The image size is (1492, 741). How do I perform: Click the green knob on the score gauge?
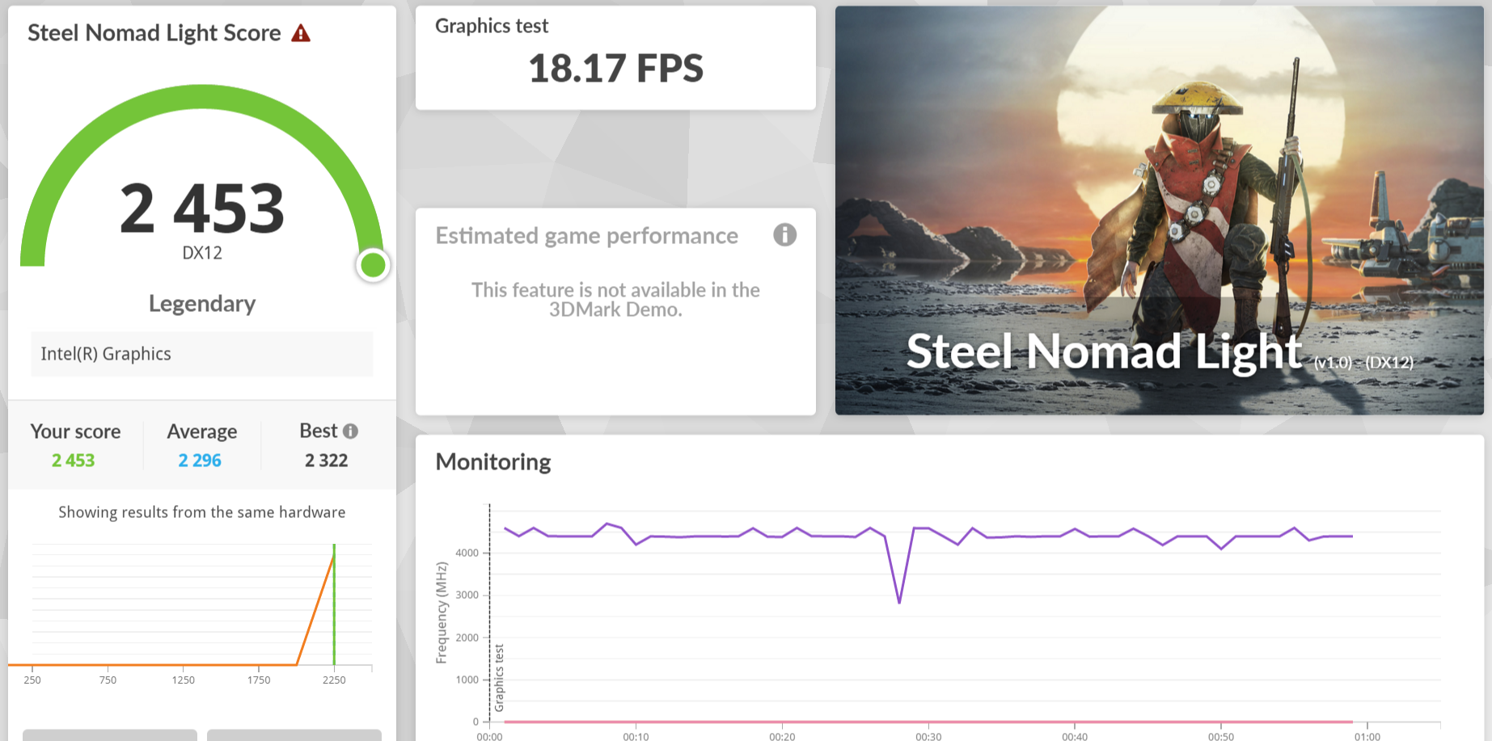click(373, 264)
